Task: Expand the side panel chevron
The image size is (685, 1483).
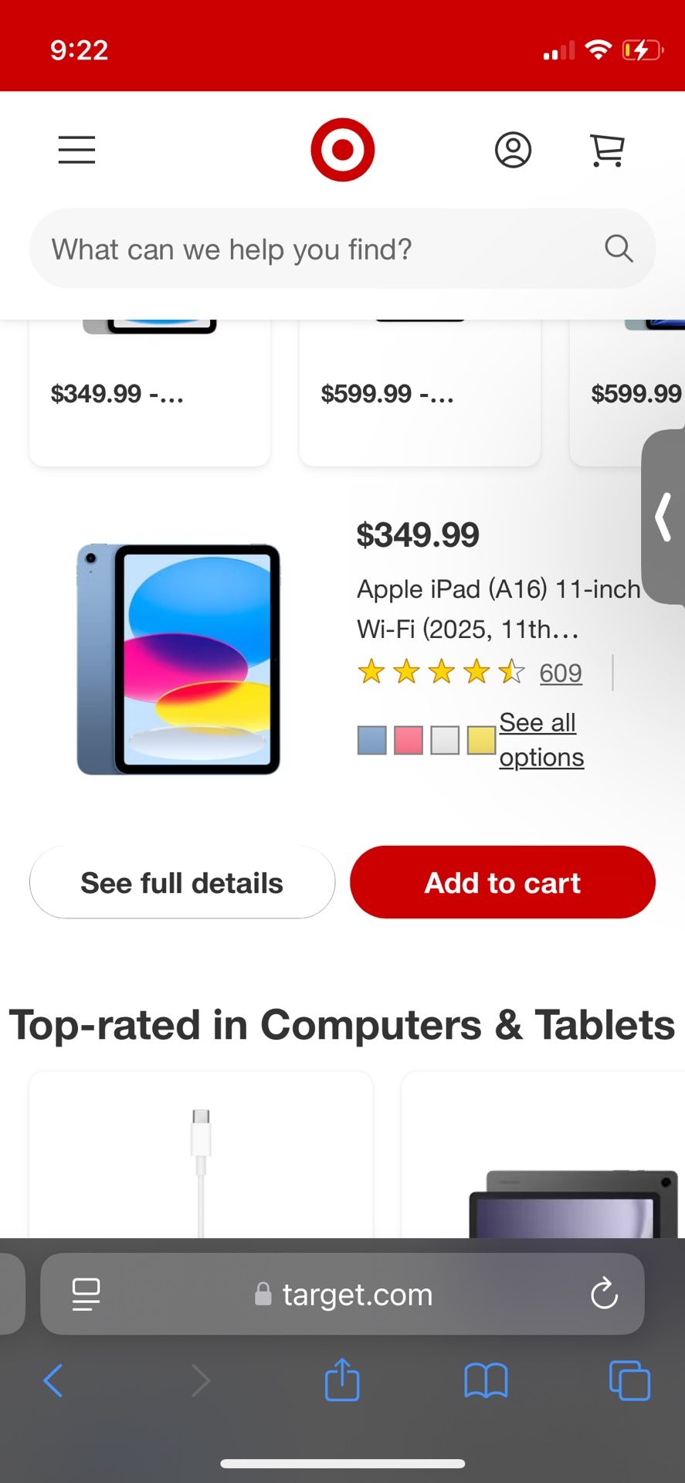Action: tap(663, 517)
